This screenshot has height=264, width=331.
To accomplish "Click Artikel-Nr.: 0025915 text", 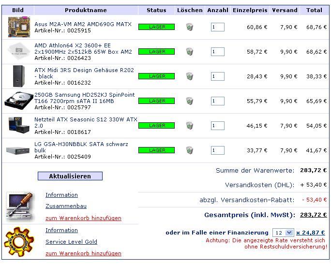I will (x=63, y=30).
